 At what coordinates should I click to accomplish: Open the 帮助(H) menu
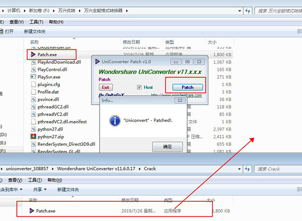pos(56,22)
